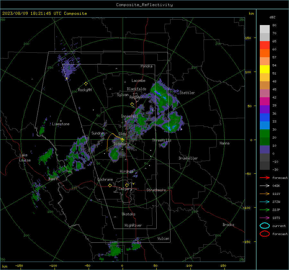Click the Composite_Reflectivity title text
This screenshot has height=270, width=289.
coord(144,5)
